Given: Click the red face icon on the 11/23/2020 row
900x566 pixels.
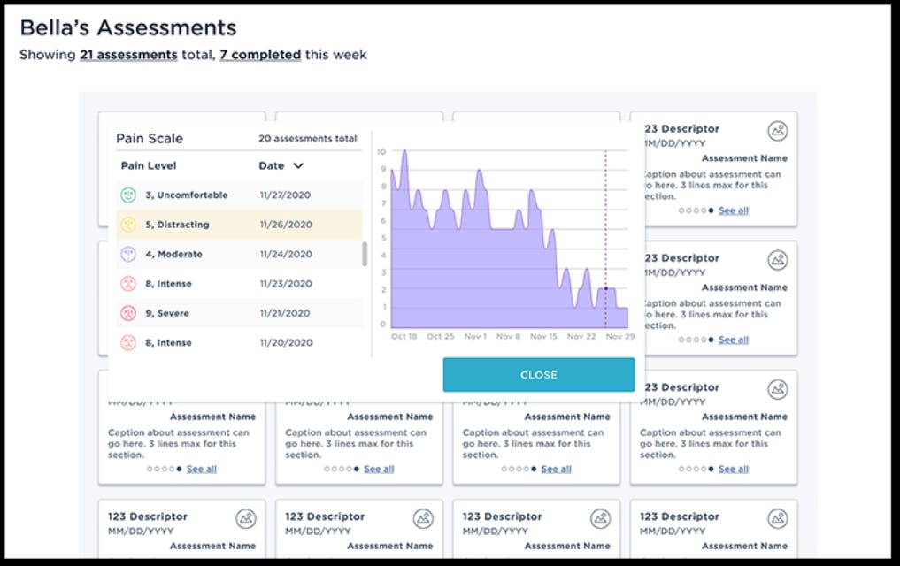Looking at the screenshot, I should tap(128, 284).
